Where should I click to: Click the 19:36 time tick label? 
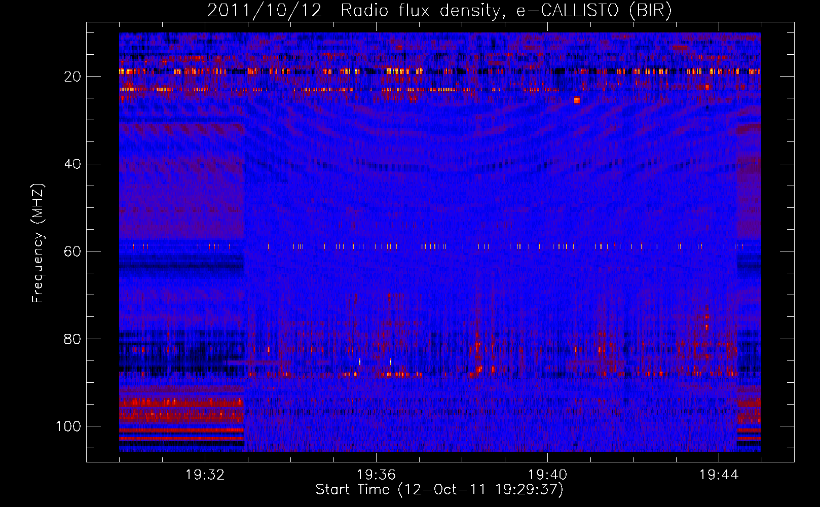(376, 475)
